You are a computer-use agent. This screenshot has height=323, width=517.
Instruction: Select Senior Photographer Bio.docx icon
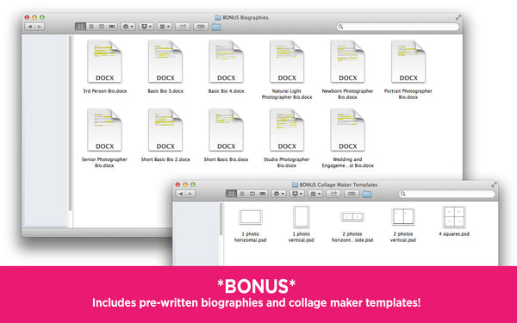click(x=104, y=130)
